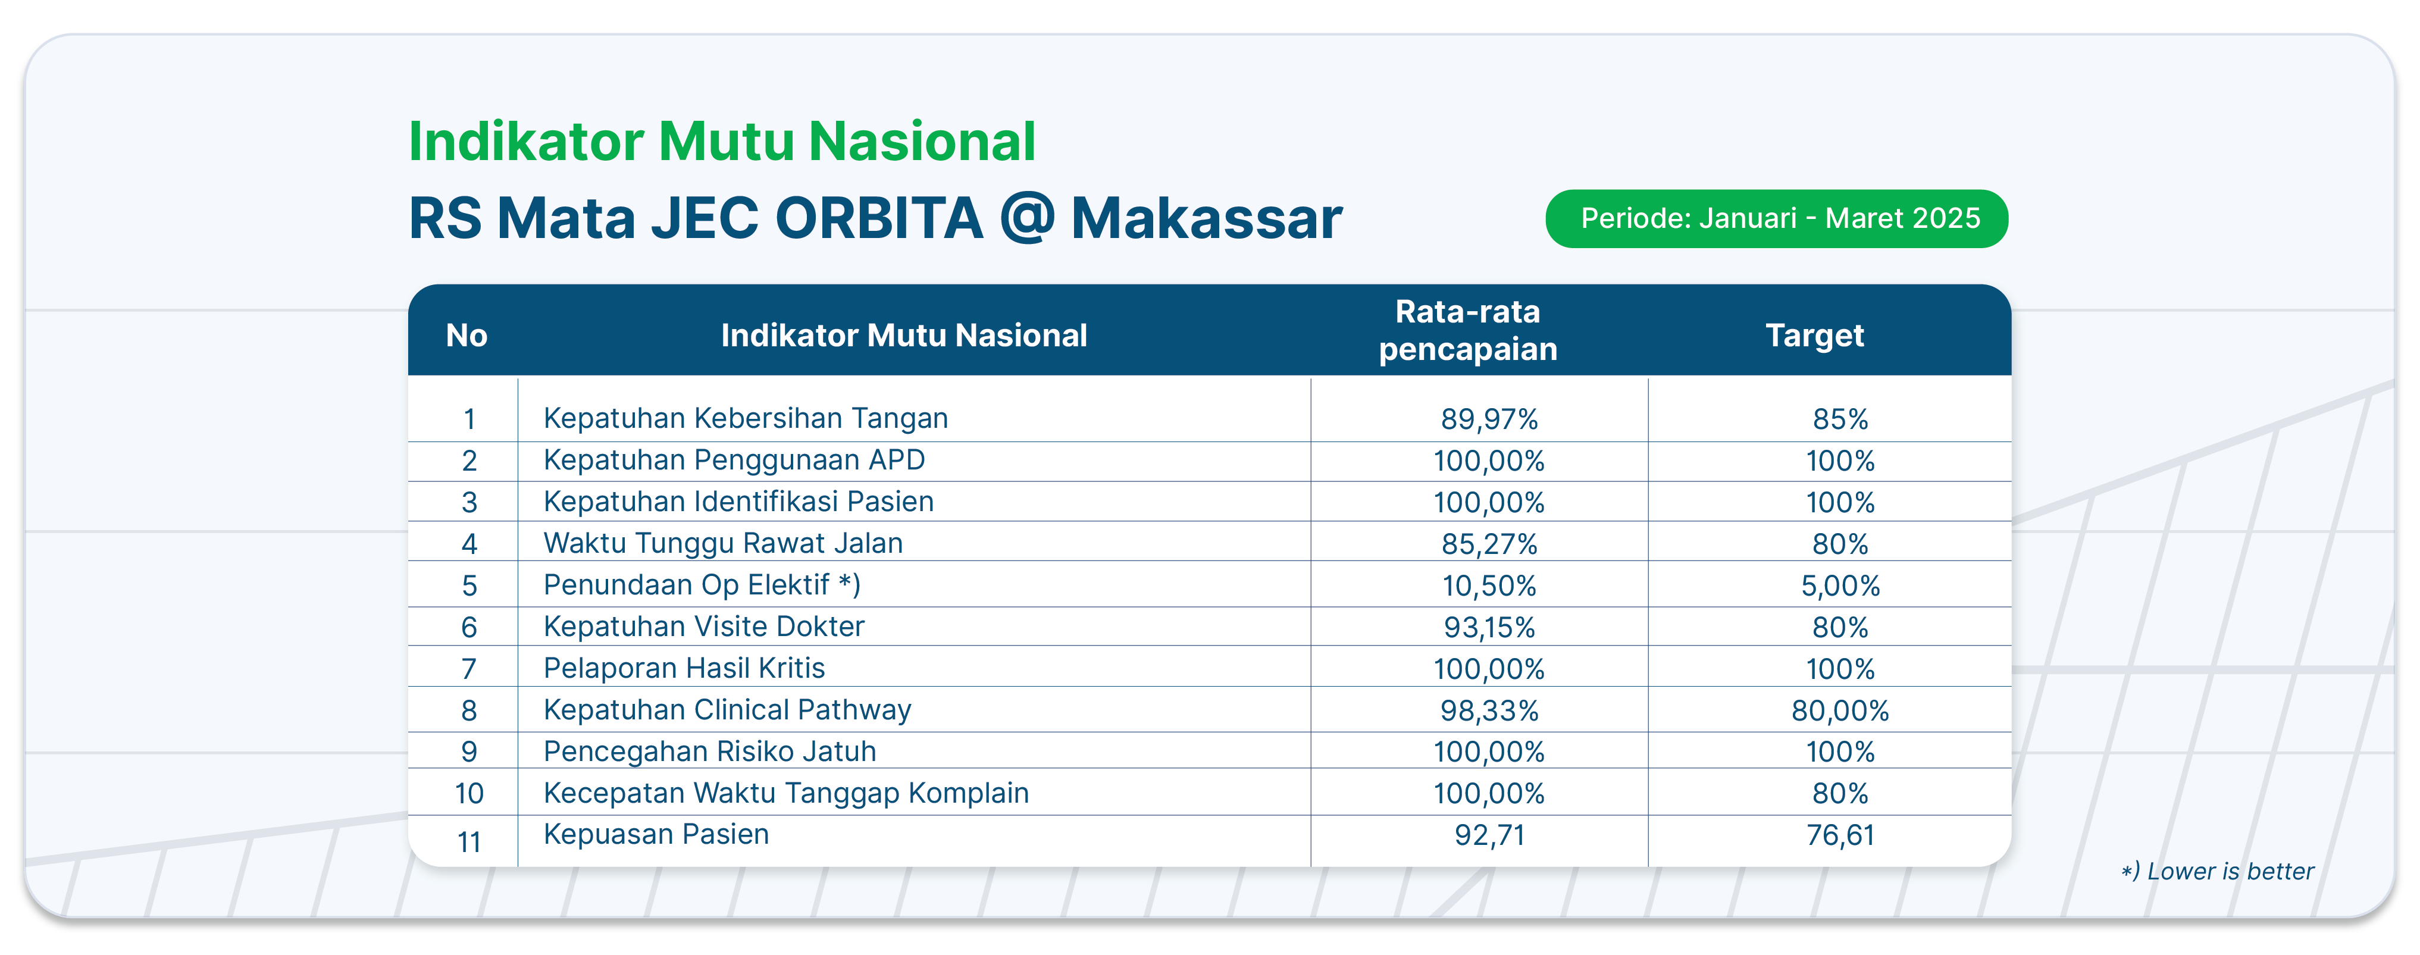Click Kecepatan Waktu Tanggap Komplain indicator

click(x=786, y=794)
